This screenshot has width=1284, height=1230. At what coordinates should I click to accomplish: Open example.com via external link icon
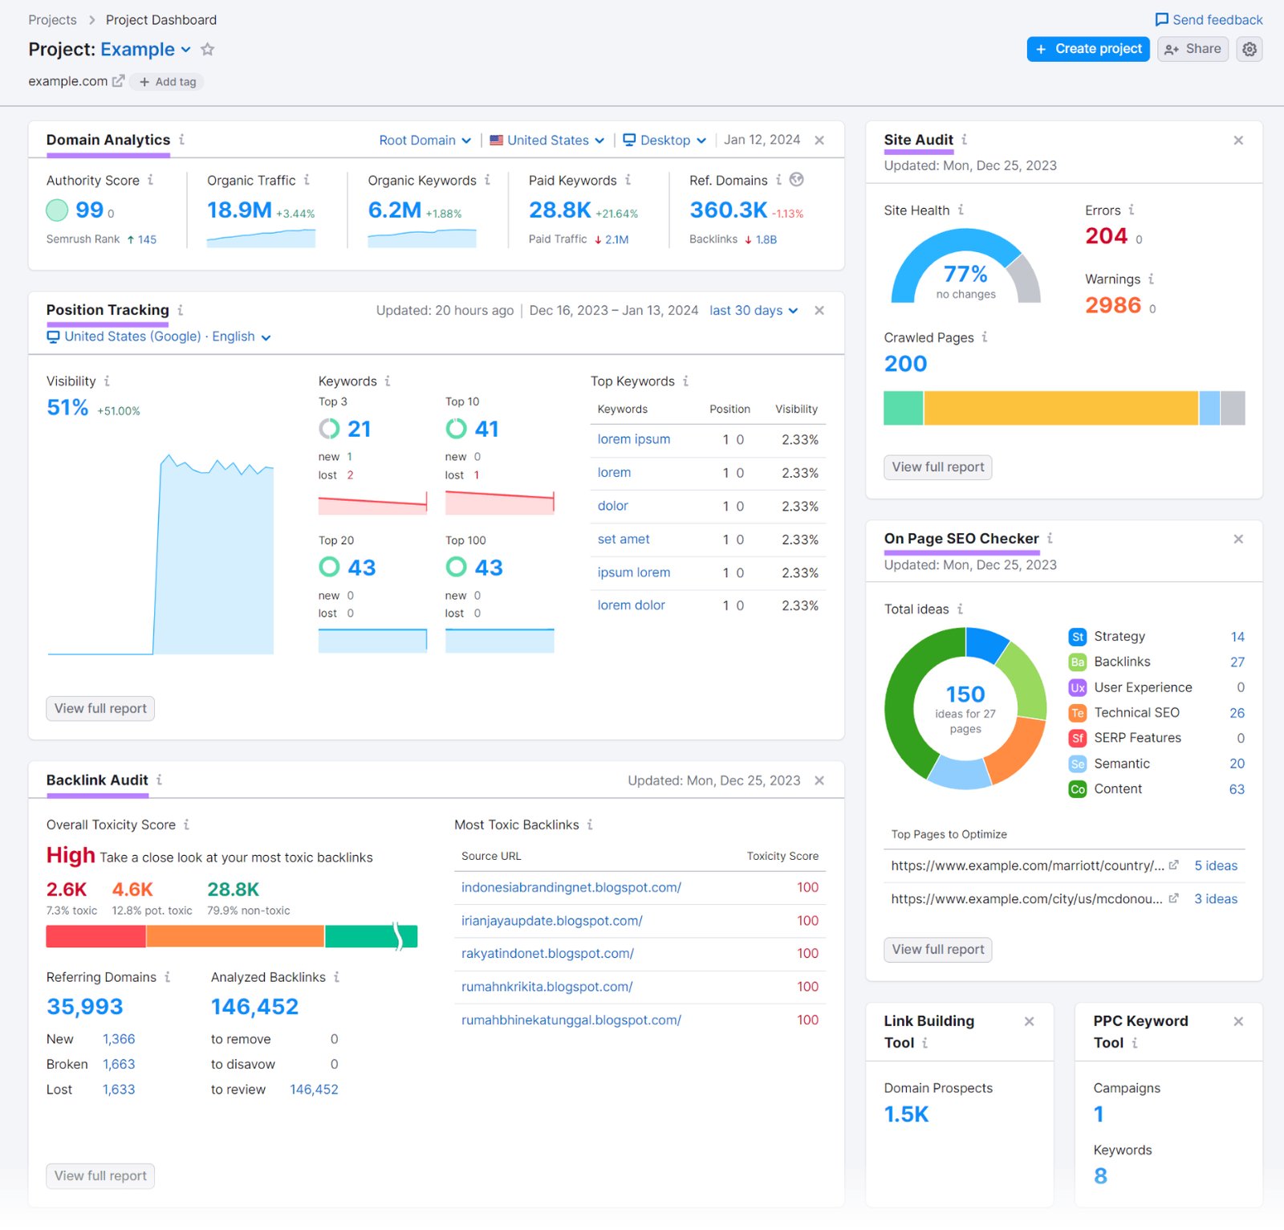point(119,80)
